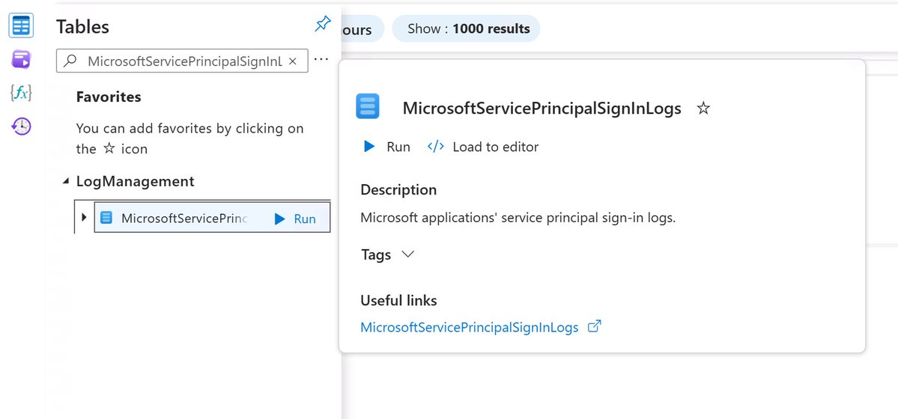Run the query from the preview card
This screenshot has height=419, width=898.
(387, 147)
